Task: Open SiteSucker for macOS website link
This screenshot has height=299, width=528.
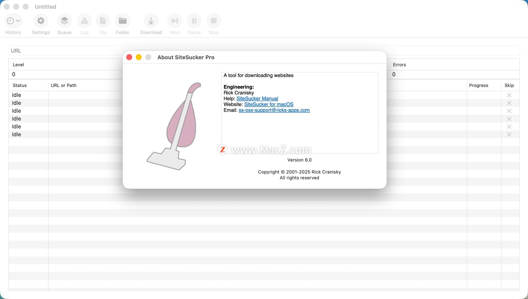Action: tap(269, 104)
